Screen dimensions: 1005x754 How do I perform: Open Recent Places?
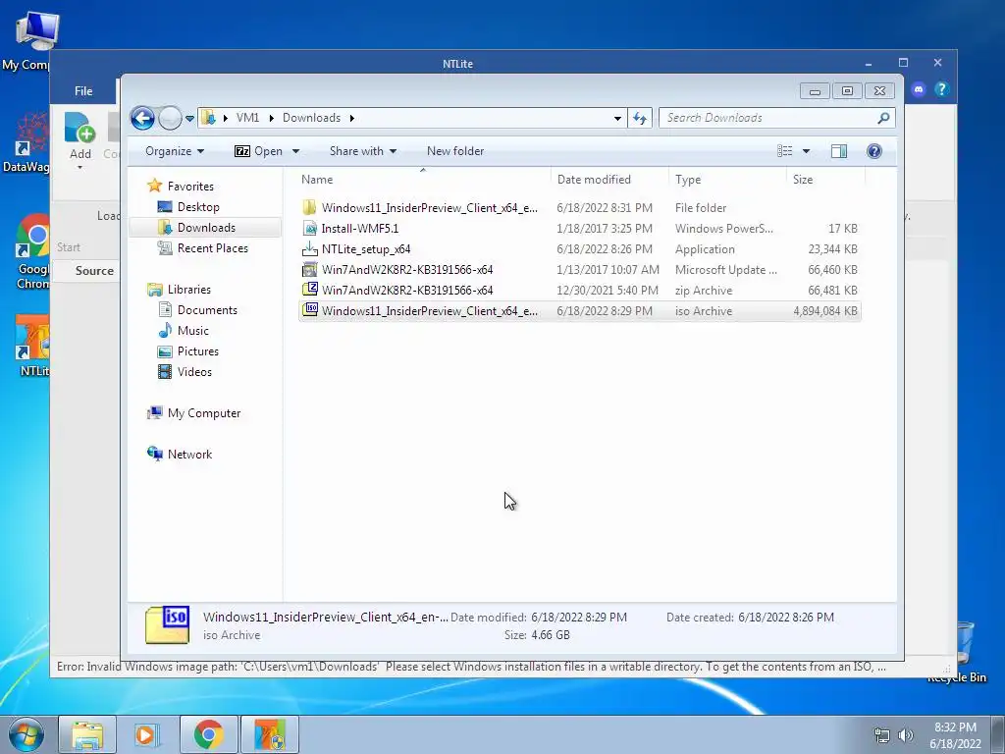[212, 248]
